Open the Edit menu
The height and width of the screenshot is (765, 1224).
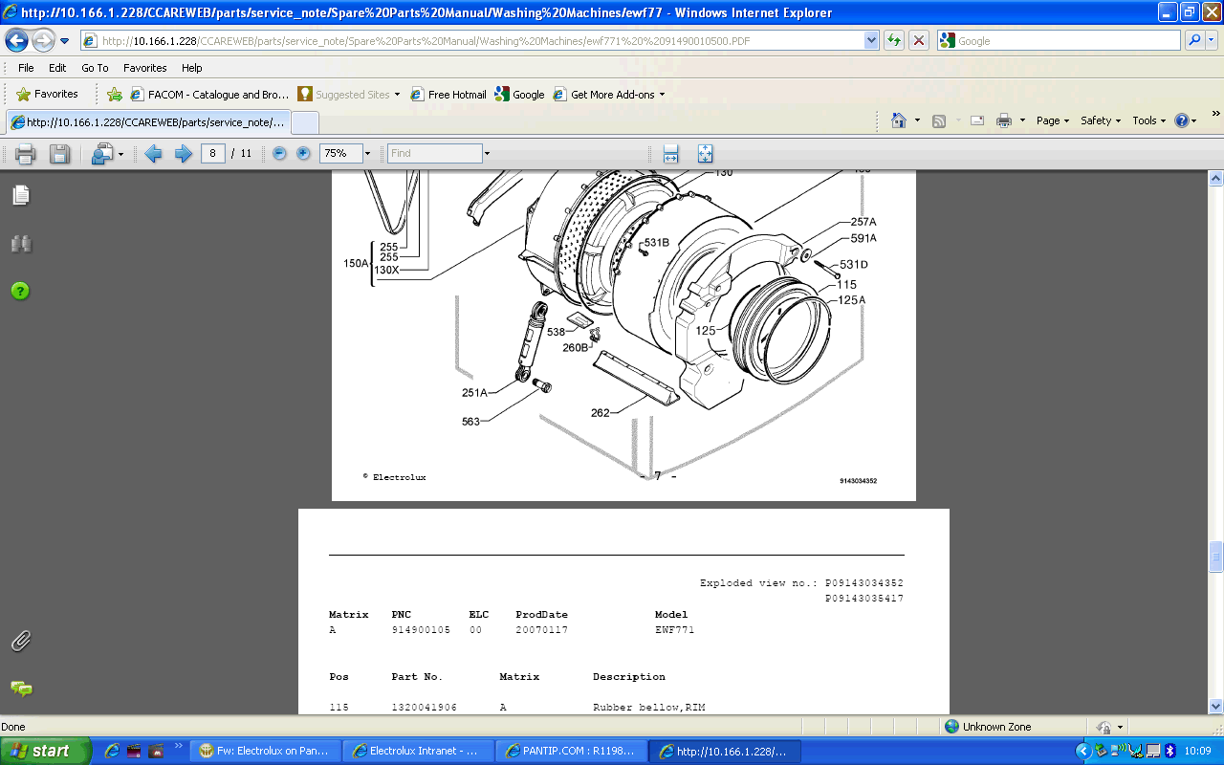pos(57,68)
